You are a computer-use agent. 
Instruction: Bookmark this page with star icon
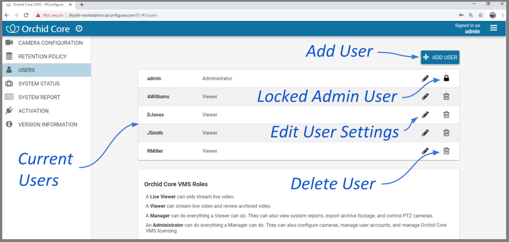(x=481, y=15)
